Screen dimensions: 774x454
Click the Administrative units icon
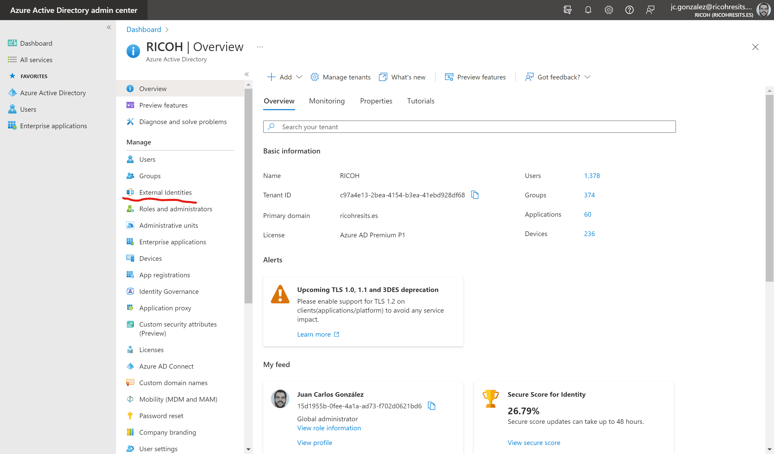[130, 225]
